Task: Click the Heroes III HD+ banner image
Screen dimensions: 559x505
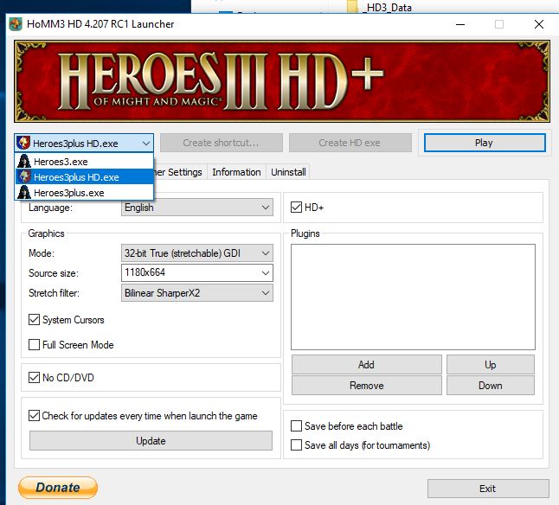Action: [282, 80]
